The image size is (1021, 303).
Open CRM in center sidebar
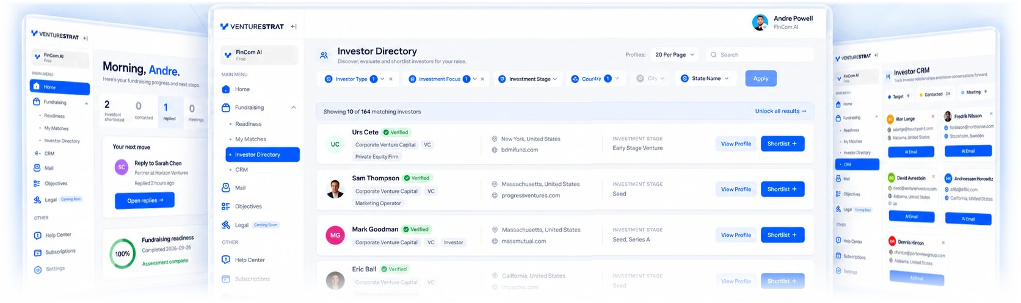pos(242,170)
